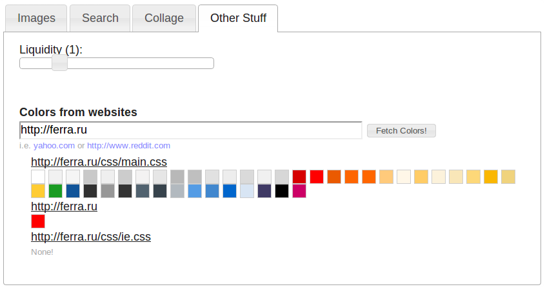
Task: Select the dark purple color swatch
Action: pos(264,191)
